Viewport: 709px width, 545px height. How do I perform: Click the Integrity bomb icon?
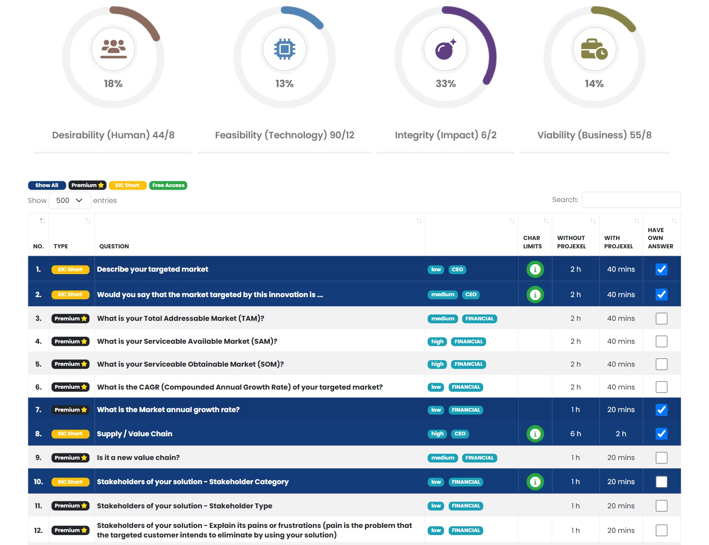click(445, 50)
